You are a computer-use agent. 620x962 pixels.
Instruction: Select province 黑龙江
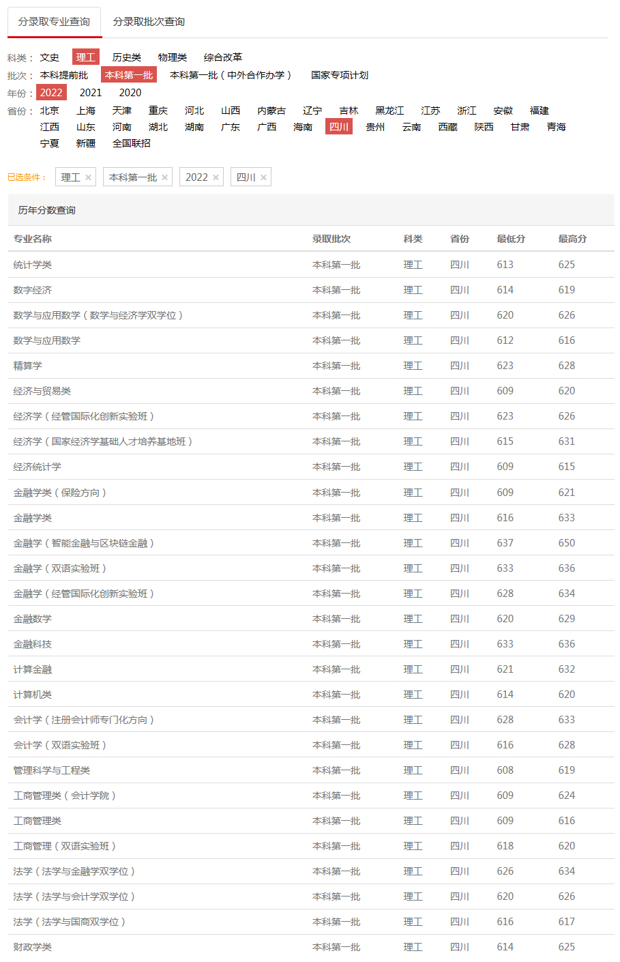(x=389, y=111)
